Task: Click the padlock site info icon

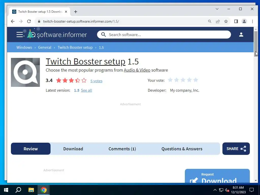Action: click(x=39, y=21)
